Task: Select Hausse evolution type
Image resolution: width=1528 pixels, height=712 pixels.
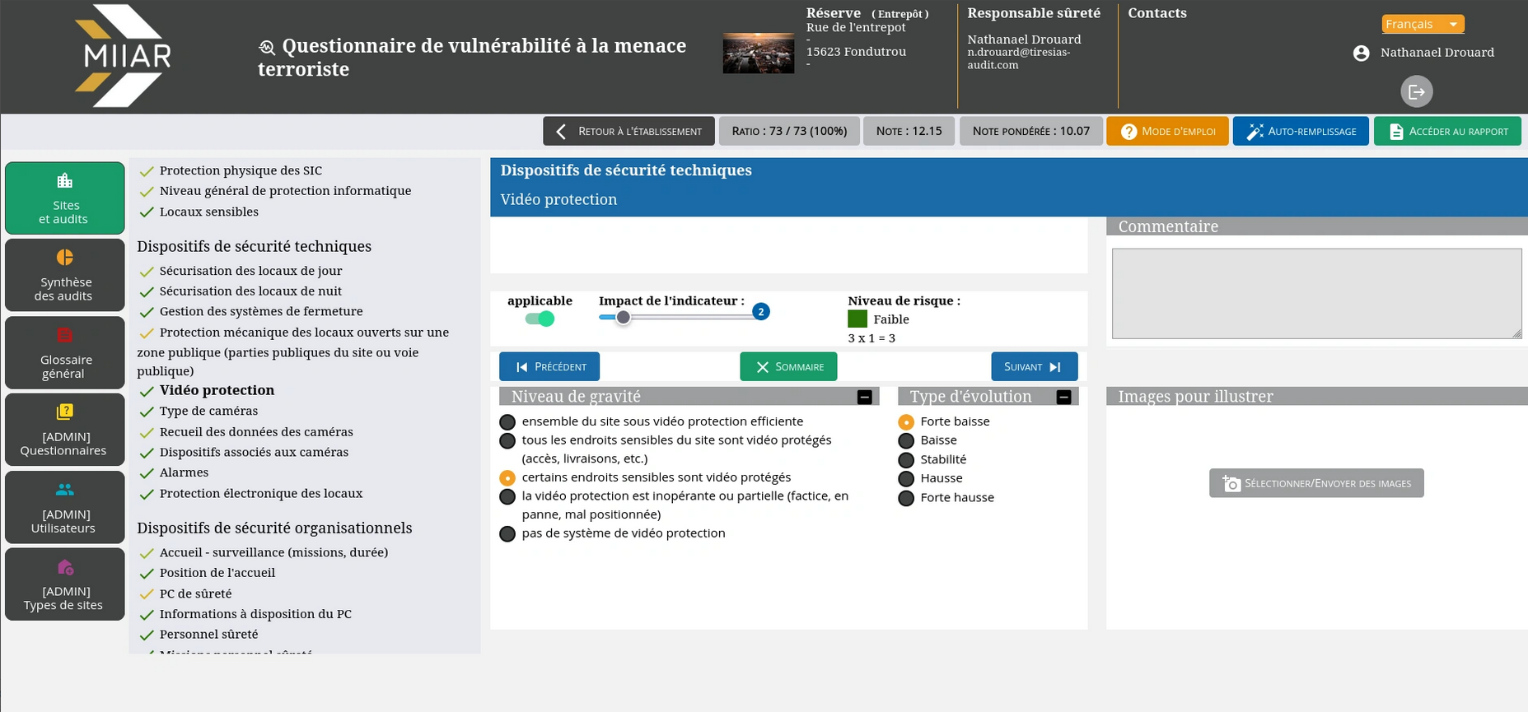Action: (x=906, y=479)
